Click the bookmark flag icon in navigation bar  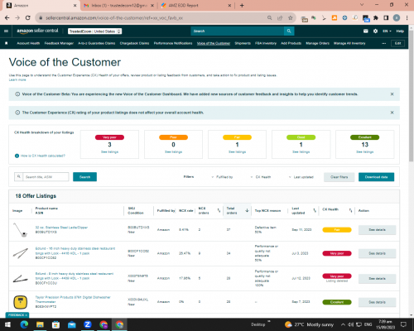click(x=7, y=43)
